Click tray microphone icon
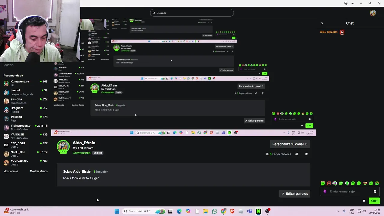This screenshot has height=216, width=384. click(344, 211)
